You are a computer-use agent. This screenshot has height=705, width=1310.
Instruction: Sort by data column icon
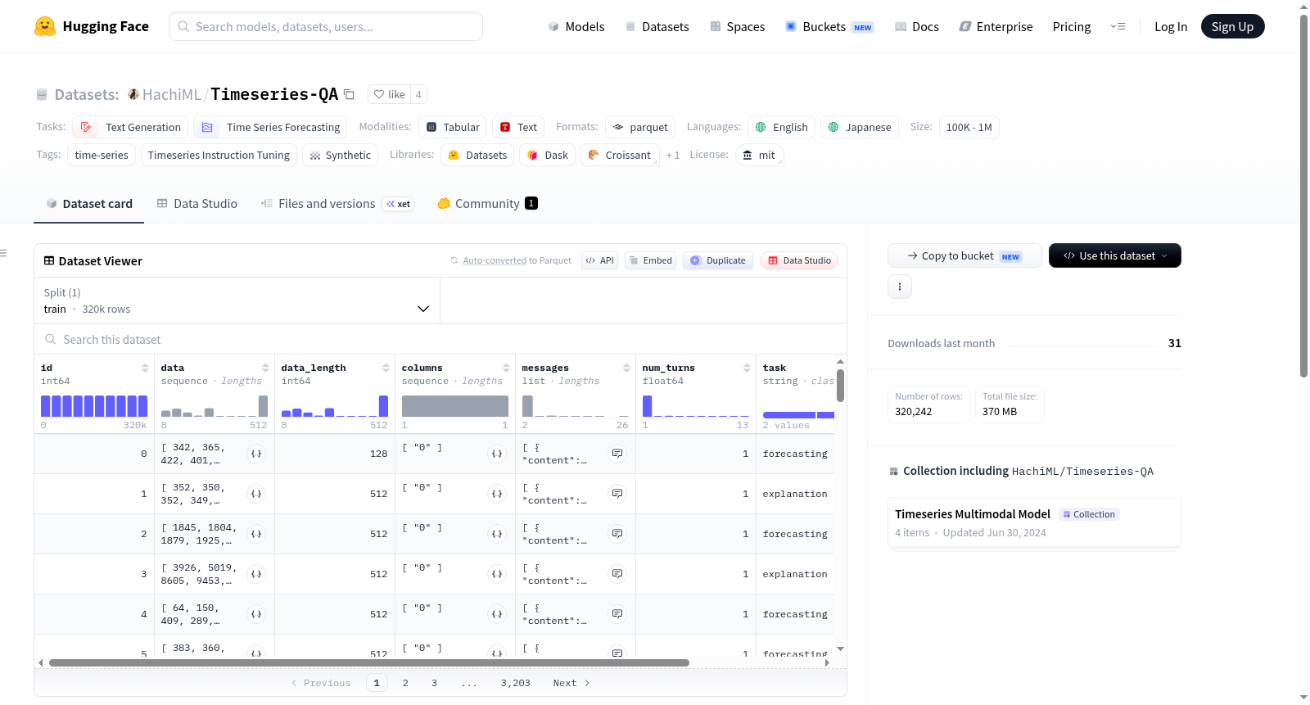coord(265,368)
